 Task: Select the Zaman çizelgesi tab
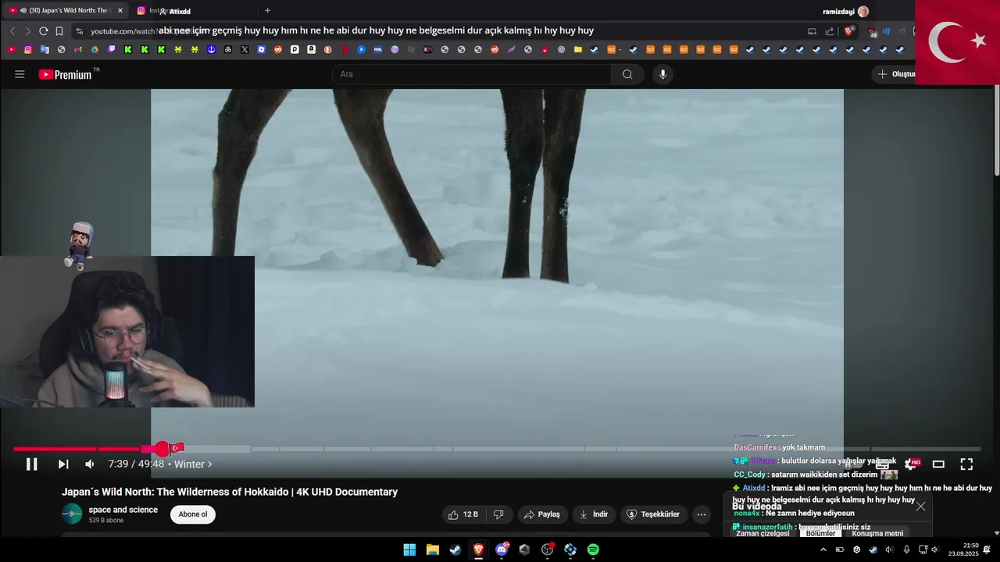click(762, 534)
